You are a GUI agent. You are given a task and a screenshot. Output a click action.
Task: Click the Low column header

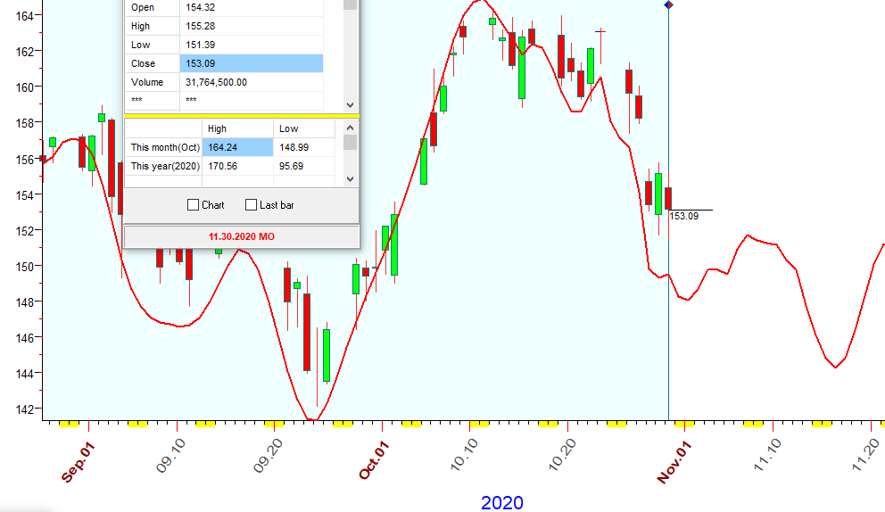(303, 128)
